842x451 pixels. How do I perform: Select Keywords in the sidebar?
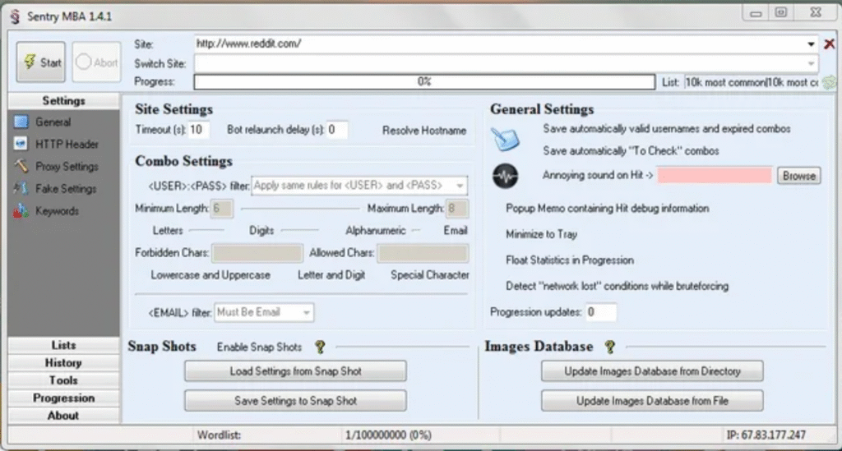tap(57, 211)
